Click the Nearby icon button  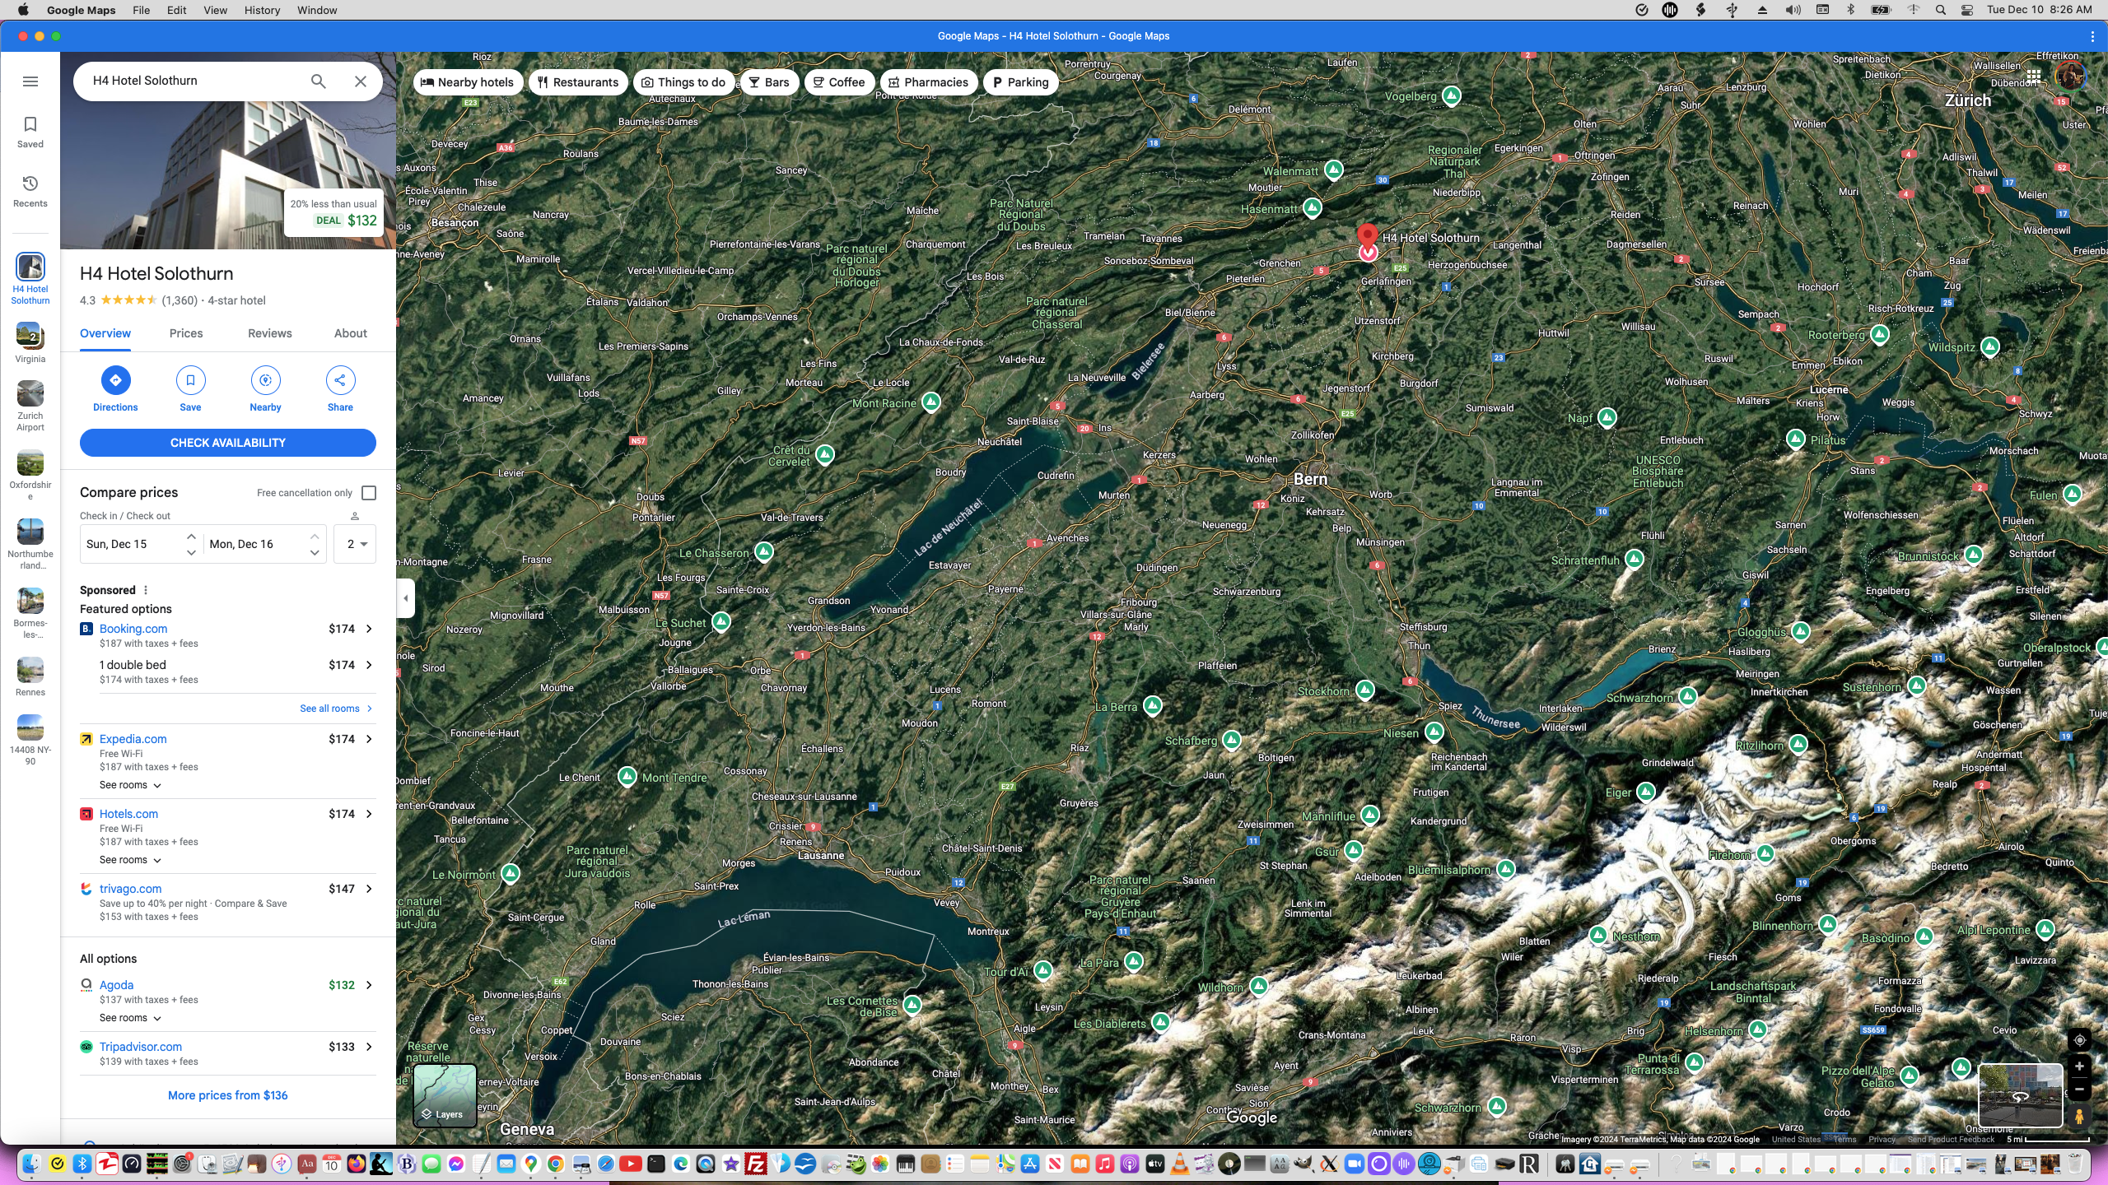click(265, 380)
